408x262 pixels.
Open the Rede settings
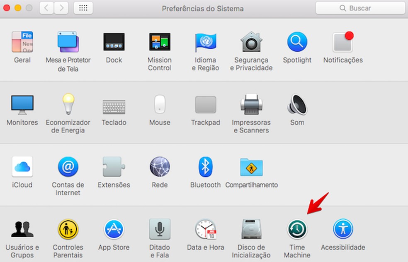(x=160, y=166)
